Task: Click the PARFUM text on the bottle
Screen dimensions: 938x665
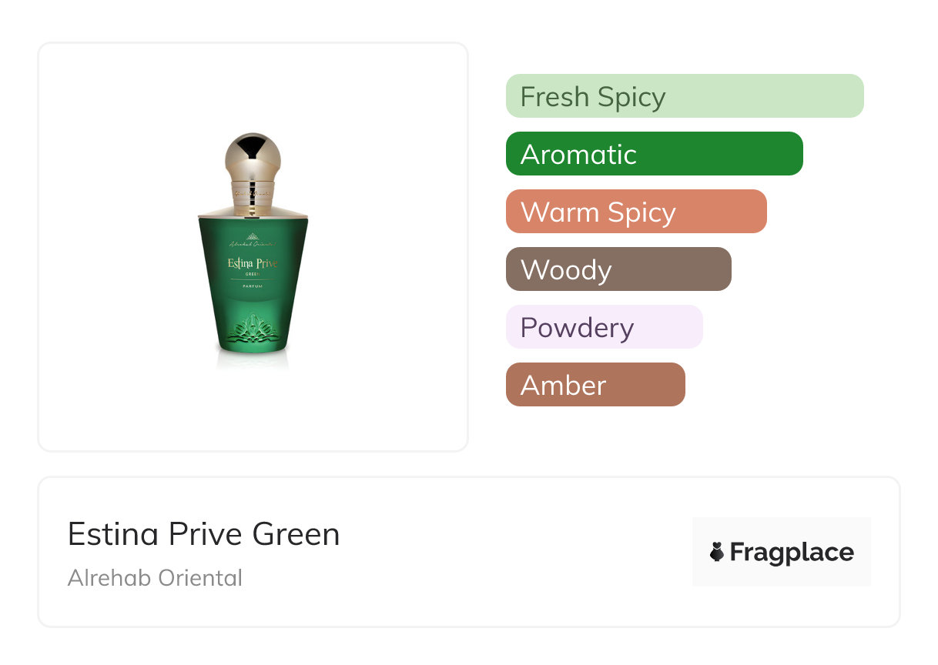Action: (x=253, y=285)
